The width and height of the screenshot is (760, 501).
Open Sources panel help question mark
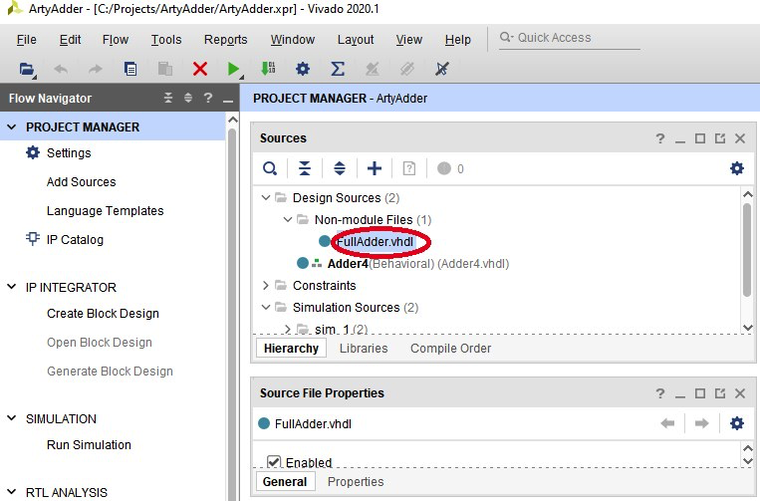[x=659, y=138]
